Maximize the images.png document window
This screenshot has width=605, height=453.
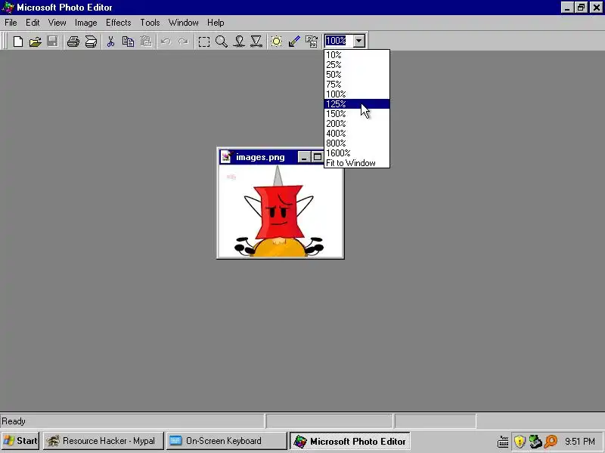click(x=318, y=157)
